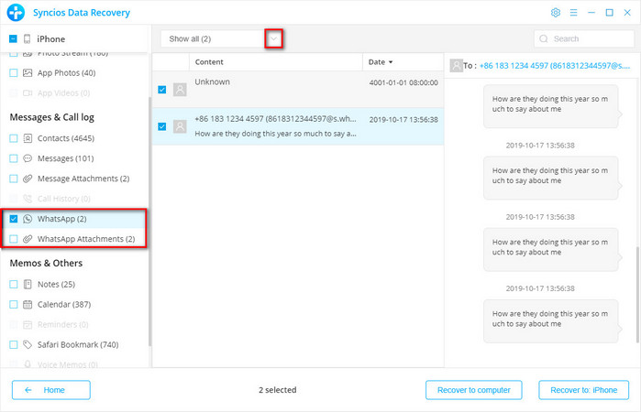Check the Message Attachments (2) checkbox

coord(14,179)
